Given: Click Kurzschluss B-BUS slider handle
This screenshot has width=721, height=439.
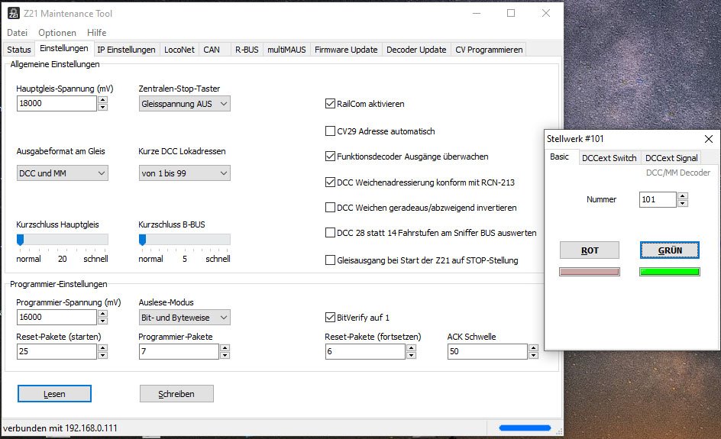Looking at the screenshot, I should [143, 240].
